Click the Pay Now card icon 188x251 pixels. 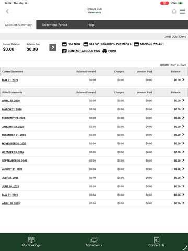click(64, 44)
